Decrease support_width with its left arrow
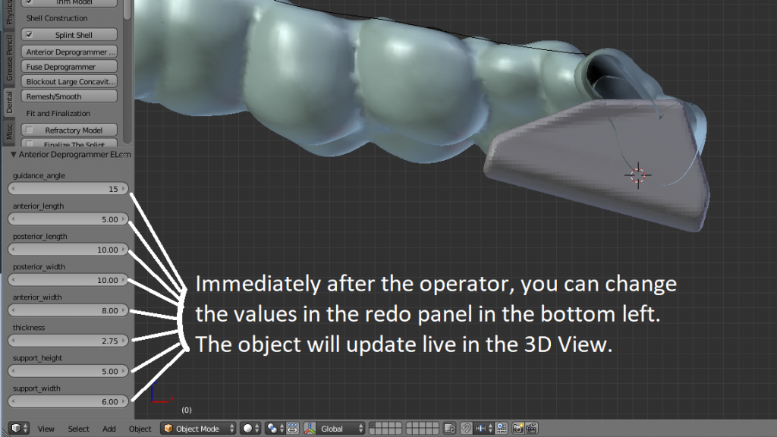This screenshot has width=777, height=437. [14, 401]
